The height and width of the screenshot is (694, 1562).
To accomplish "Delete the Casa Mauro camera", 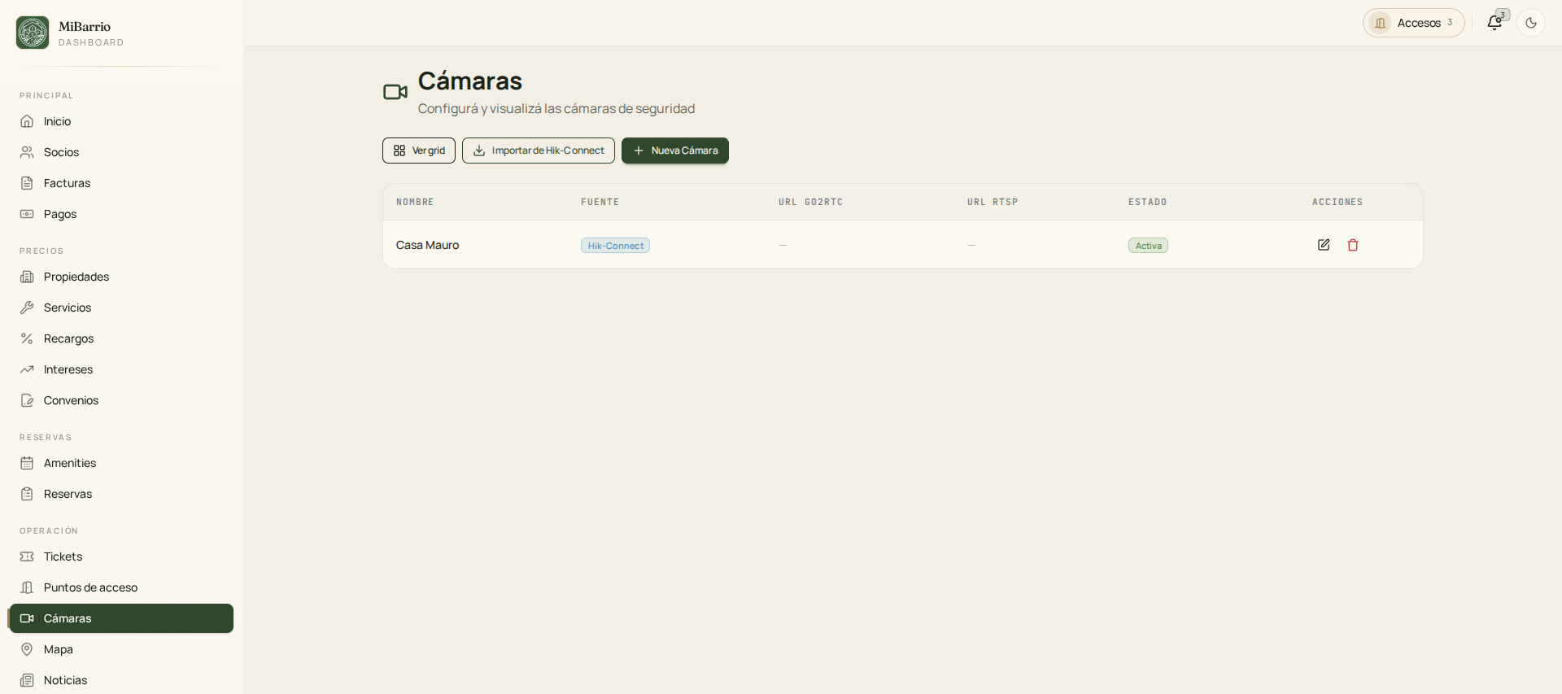I will pos(1353,245).
